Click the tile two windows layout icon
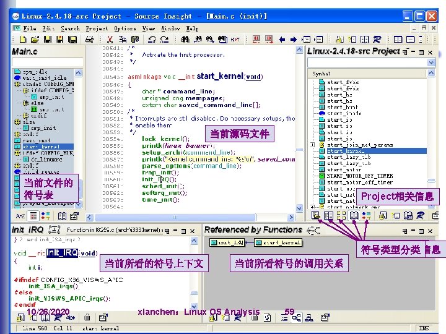 click(x=398, y=40)
